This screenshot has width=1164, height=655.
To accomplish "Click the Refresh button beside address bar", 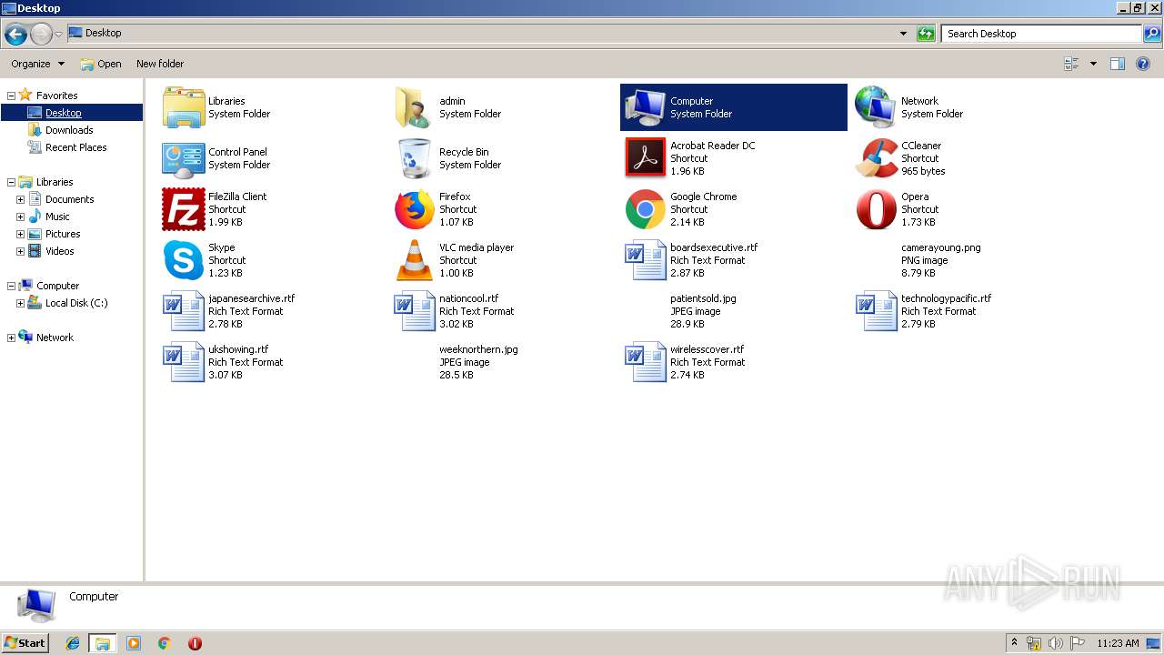I will [926, 34].
